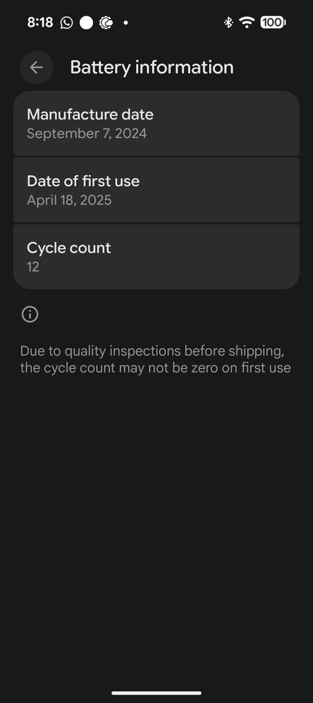Select the Date of first use label

pos(83,181)
